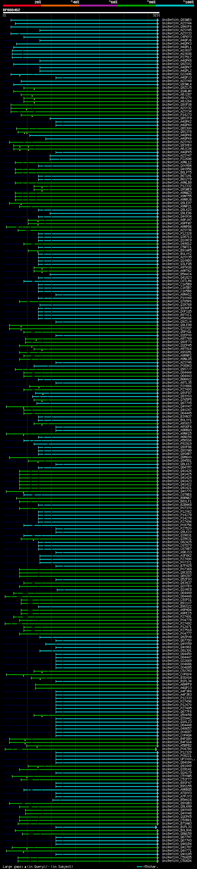The height and width of the screenshot is (869, 197).
Task: Choose UniRef100_Q9M600 from the hits
Action: pyautogui.click(x=176, y=457)
